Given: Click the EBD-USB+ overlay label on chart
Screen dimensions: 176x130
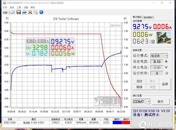Looking at the screenshot, I should click(x=38, y=41).
